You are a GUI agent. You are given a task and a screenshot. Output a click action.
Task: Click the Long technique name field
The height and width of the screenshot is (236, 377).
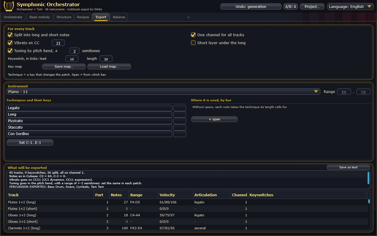click(x=89, y=114)
